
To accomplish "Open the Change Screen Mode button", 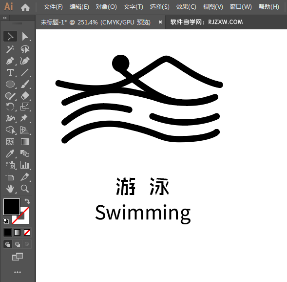I will coord(18,257).
